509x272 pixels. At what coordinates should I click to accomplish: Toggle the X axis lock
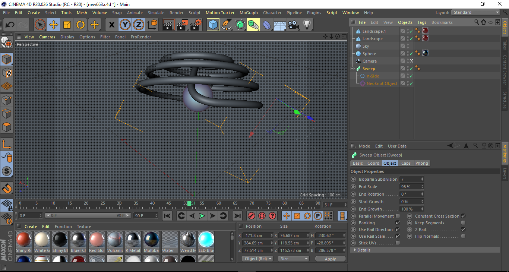111,25
